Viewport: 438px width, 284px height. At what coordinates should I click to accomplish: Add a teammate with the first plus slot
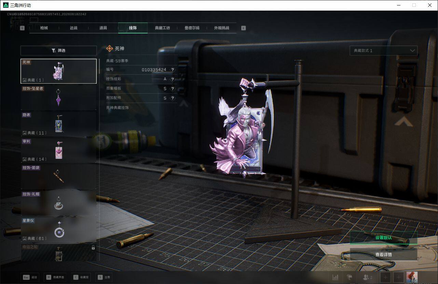[385, 277]
